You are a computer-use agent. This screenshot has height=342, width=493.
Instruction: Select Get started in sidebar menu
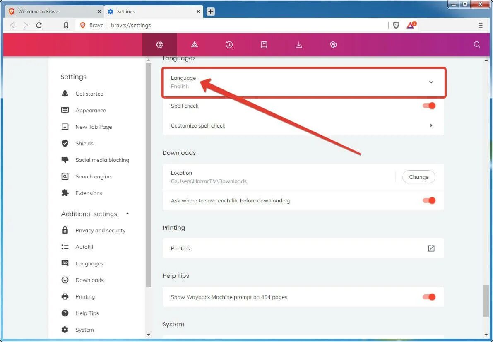pos(89,94)
